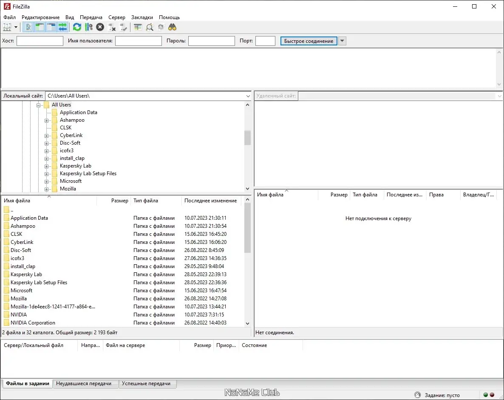504x400 pixels.
Task: Toggle synchronized browsing icon
Action: pos(161,27)
